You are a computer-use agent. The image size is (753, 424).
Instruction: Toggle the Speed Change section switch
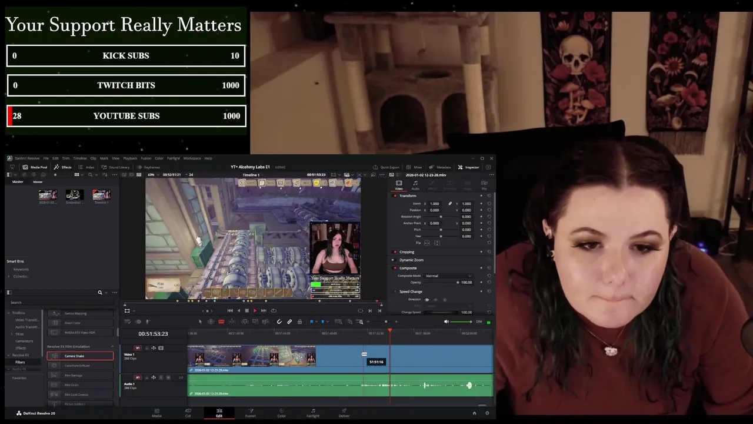click(x=395, y=291)
